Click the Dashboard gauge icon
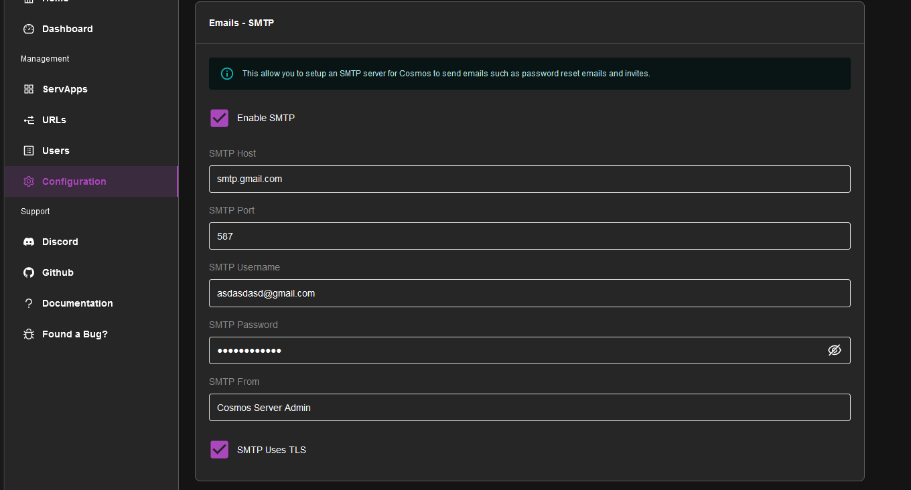 click(29, 29)
